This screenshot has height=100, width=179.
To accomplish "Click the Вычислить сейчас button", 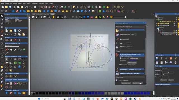I will (137, 83).
